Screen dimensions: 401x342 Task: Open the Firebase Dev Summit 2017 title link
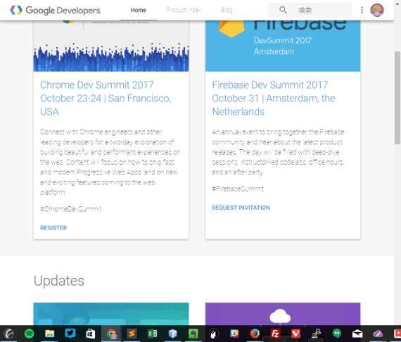(x=274, y=99)
